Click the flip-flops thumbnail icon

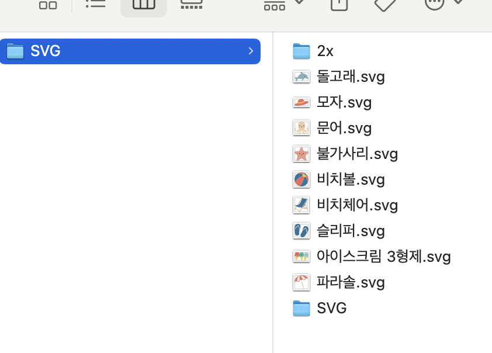coord(302,231)
